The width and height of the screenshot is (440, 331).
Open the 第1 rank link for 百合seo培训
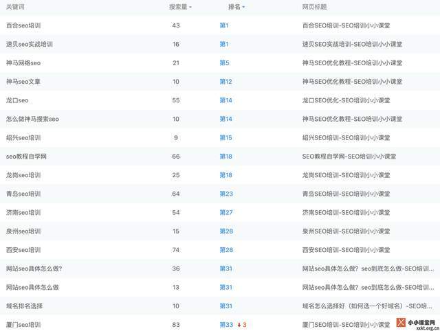coord(224,25)
